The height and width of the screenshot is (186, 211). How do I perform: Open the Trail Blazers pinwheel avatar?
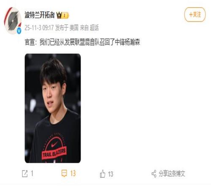(x=13, y=21)
